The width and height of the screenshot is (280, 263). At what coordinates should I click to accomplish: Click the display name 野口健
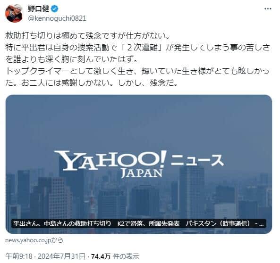click(x=38, y=8)
